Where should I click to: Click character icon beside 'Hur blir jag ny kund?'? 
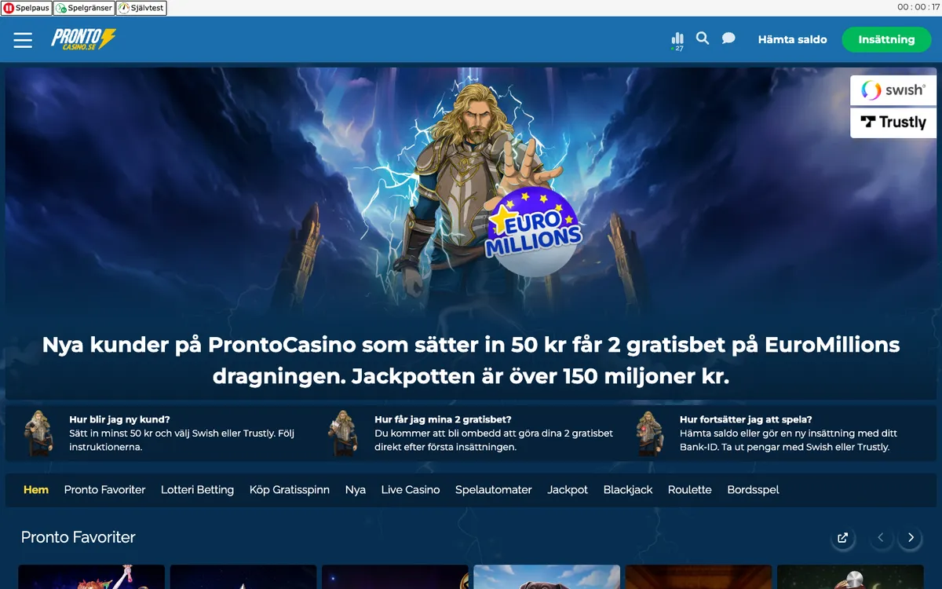click(38, 433)
